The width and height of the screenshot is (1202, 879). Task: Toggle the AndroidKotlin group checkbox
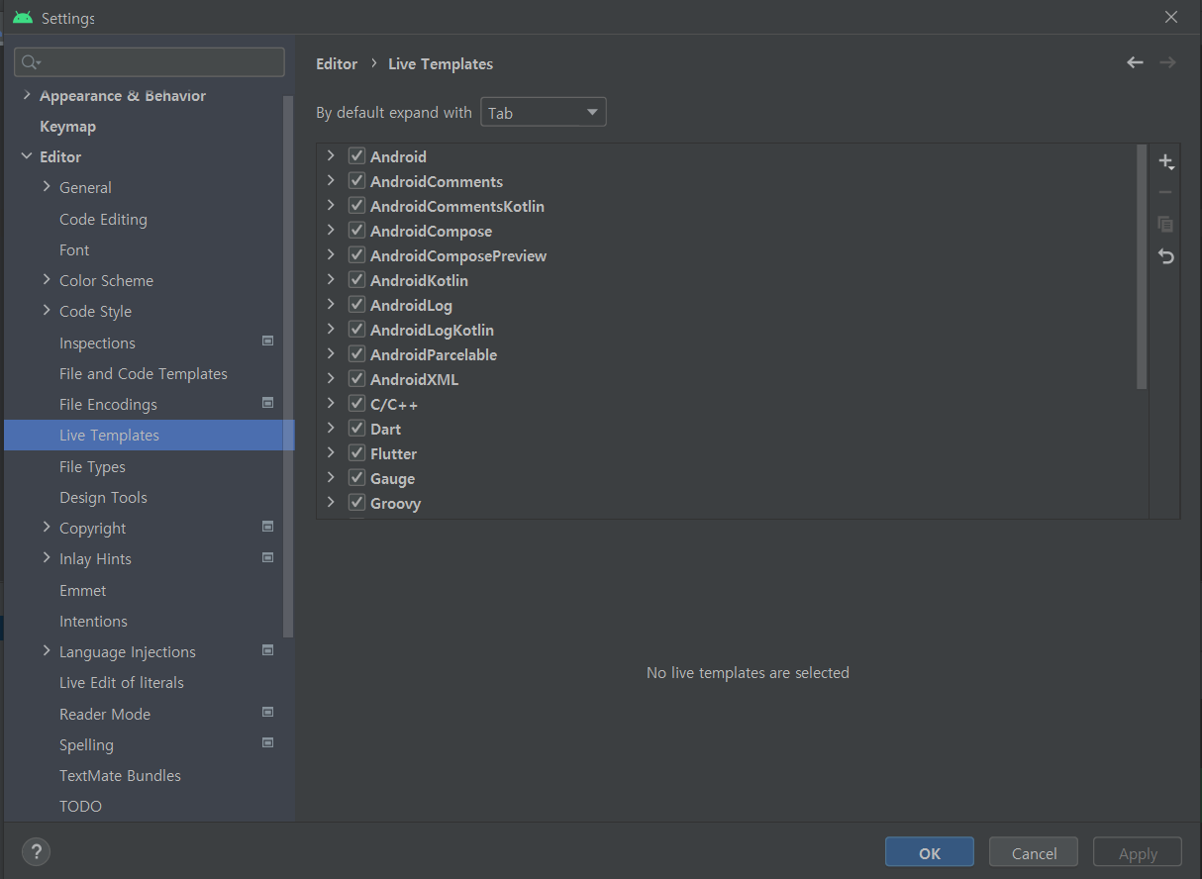[357, 280]
